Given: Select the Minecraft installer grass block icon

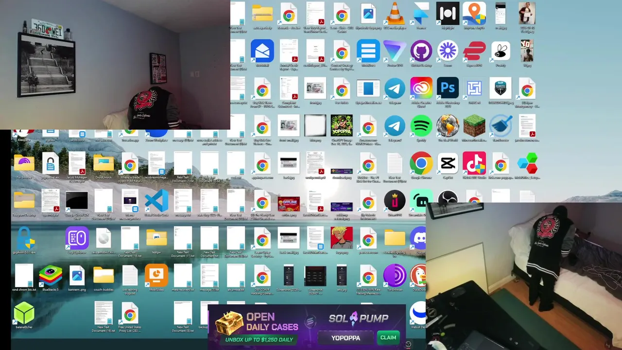Looking at the screenshot, I should click(474, 126).
